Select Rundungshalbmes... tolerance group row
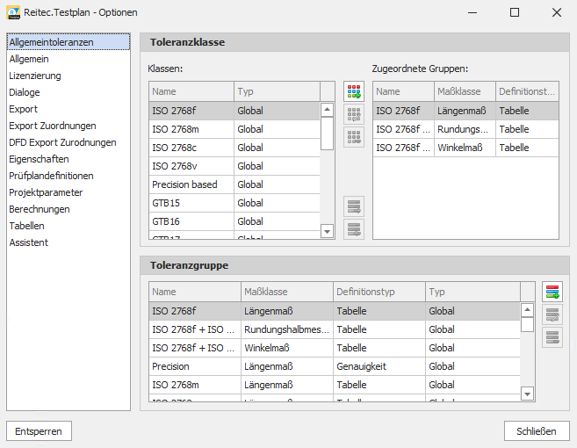This screenshot has height=448, width=577. (x=335, y=329)
